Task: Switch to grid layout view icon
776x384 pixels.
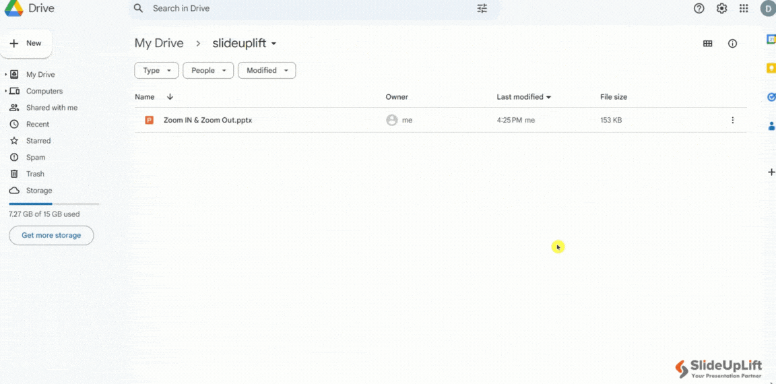Action: click(708, 44)
